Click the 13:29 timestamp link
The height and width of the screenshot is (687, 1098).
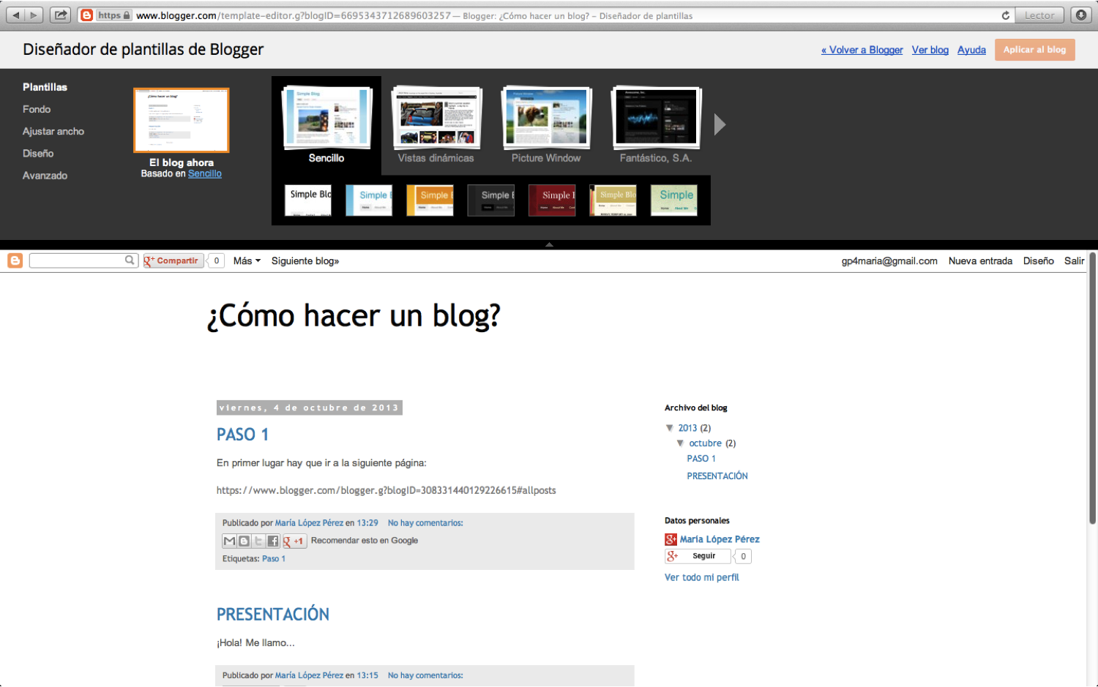pyautogui.click(x=367, y=523)
